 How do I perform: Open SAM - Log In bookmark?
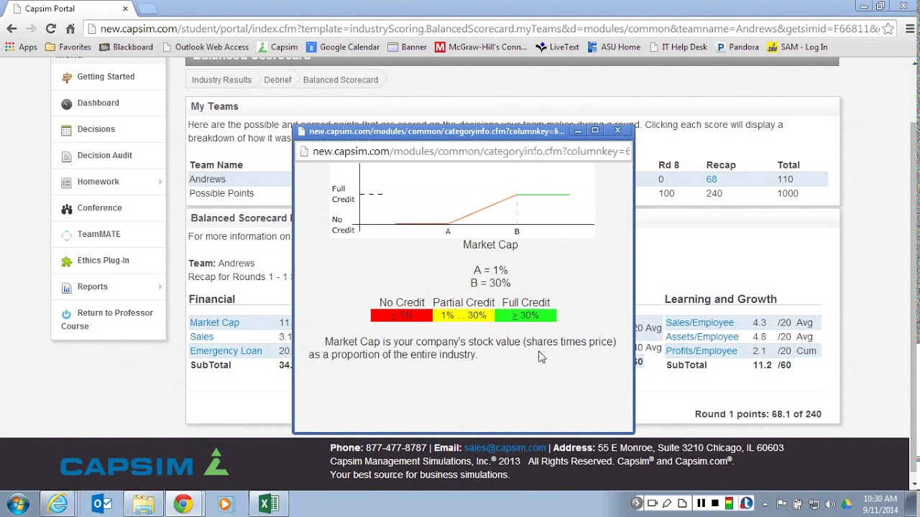coord(797,47)
